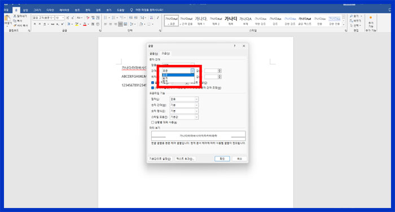Click the dialog Help question mark button
Screen dimensions: 395x212
pyautogui.click(x=235, y=46)
